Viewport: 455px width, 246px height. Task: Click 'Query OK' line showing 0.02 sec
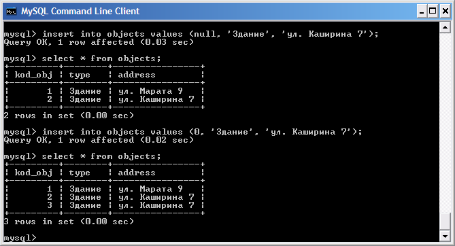(x=99, y=140)
